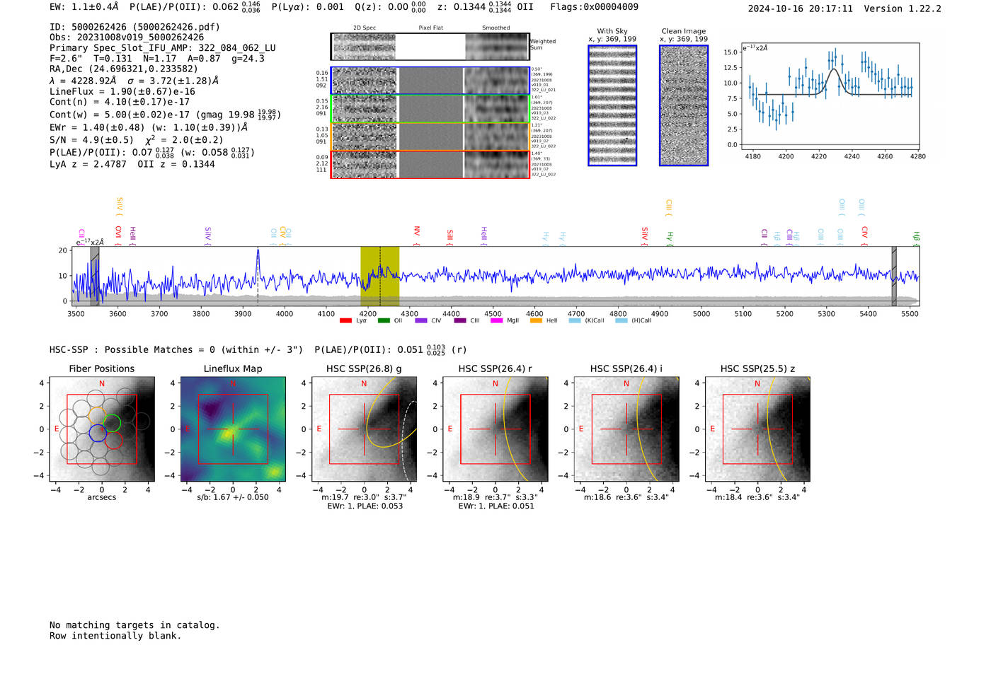Click the (K)CaII legend swatch
The width and height of the screenshot is (991, 674).
pyautogui.click(x=575, y=320)
